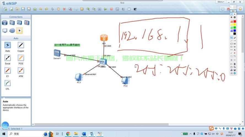Click the horizontal scrollbar under the canvas
The width and height of the screenshot is (245, 137).
[101, 124]
